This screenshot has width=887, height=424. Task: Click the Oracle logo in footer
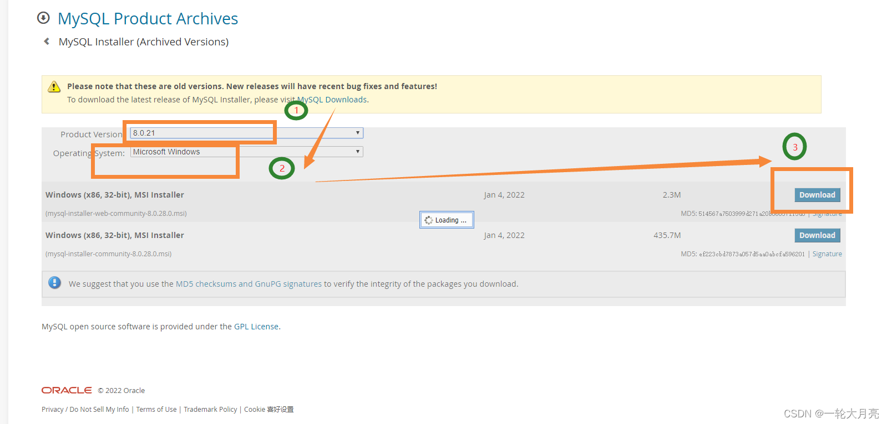(x=67, y=390)
